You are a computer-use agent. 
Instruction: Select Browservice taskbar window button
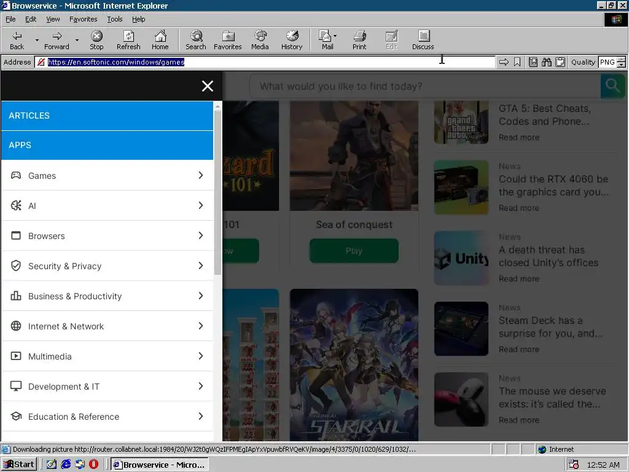tap(159, 465)
